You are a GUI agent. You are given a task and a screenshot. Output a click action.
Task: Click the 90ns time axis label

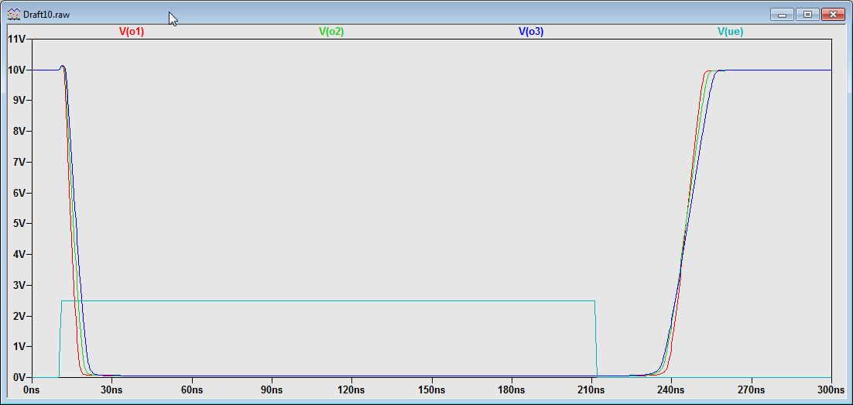tap(272, 390)
